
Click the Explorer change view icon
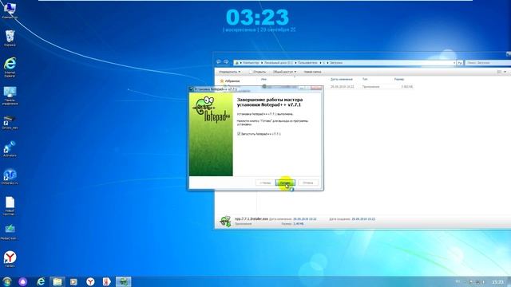[x=499, y=72]
